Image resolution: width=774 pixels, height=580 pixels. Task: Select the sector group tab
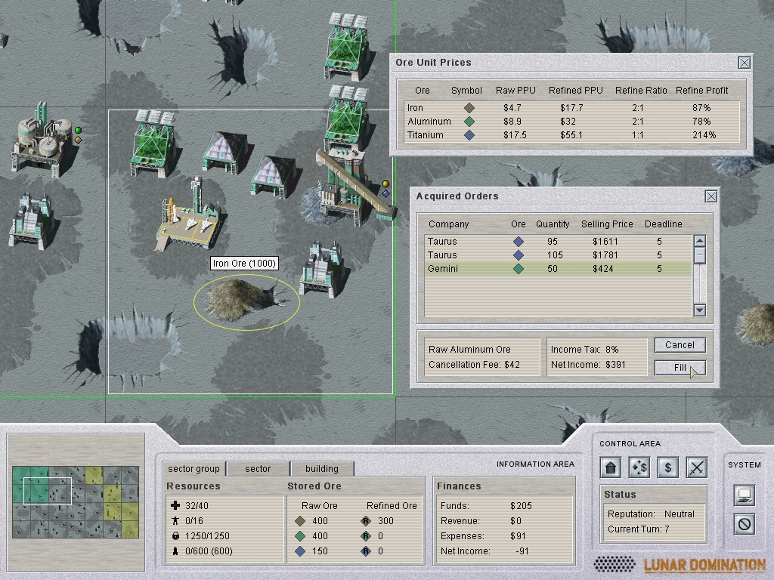(193, 468)
